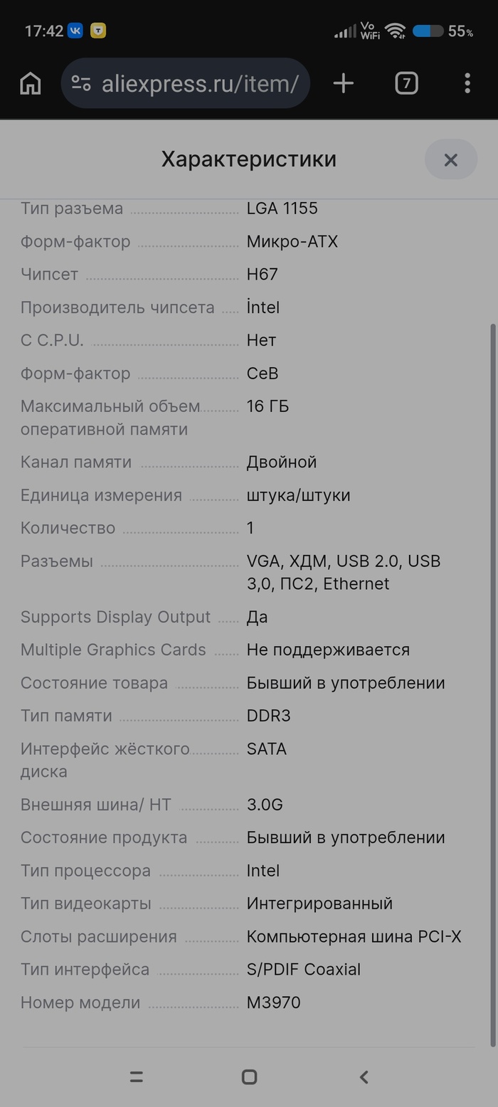Tap the Характеристики heading
Viewport: 498px width, 1107px height.
248,159
